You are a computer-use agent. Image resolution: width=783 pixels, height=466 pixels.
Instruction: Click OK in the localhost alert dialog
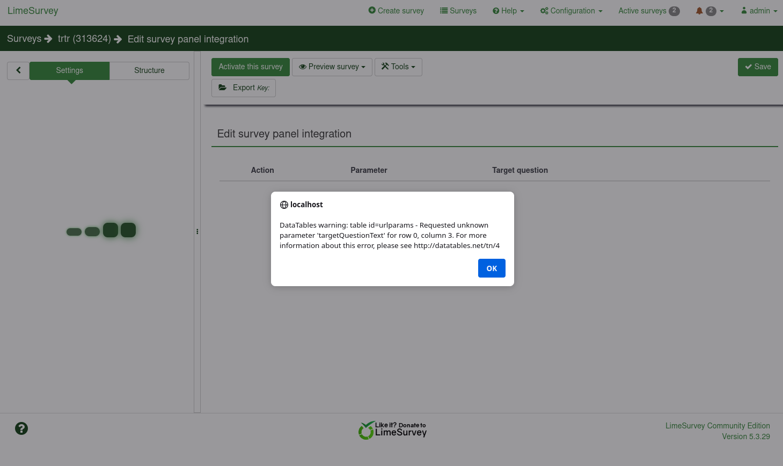coord(492,268)
